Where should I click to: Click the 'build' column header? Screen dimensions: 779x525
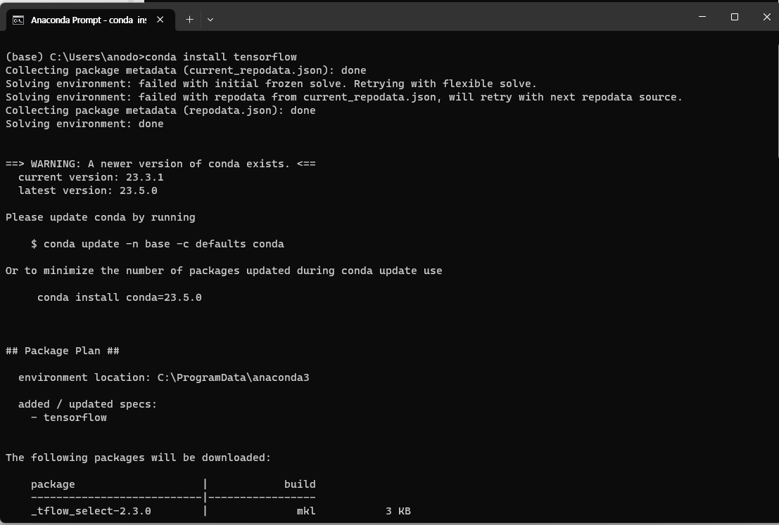[300, 484]
